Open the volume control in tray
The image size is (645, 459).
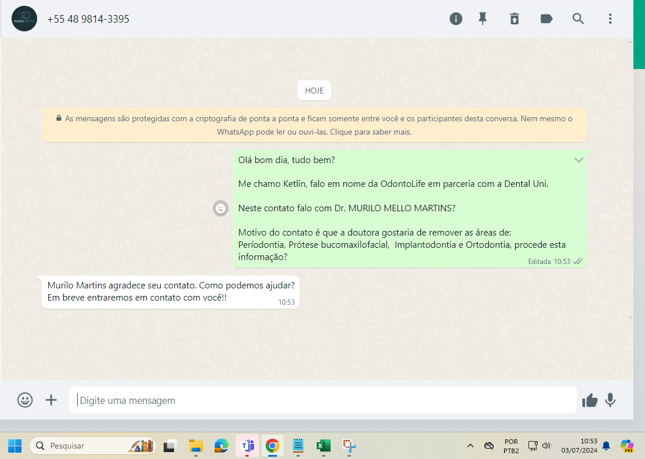click(546, 446)
